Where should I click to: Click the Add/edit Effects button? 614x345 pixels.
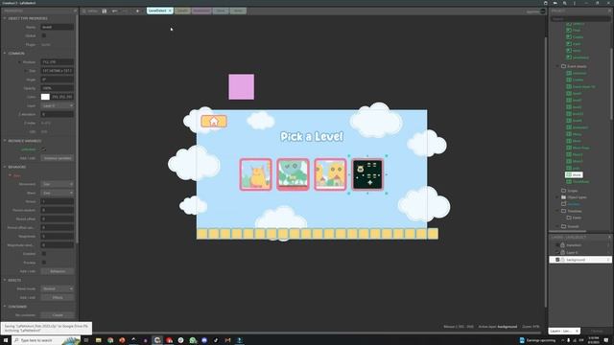[58, 297]
